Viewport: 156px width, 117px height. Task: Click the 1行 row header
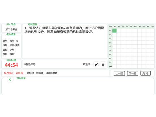pos(110,31)
